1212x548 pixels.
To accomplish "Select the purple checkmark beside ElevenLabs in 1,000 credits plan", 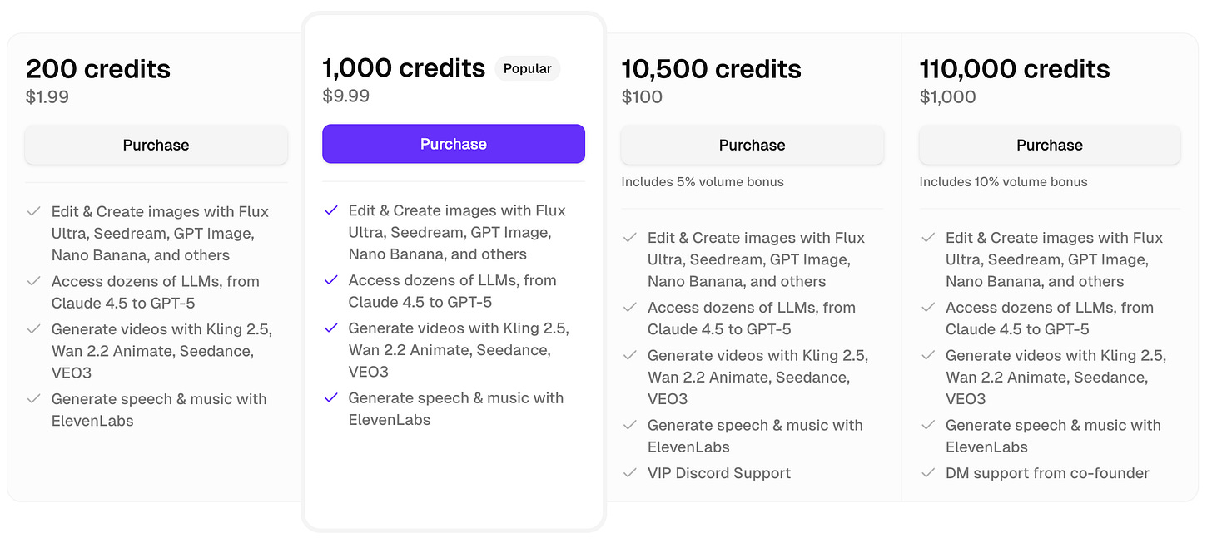I will click(x=330, y=397).
